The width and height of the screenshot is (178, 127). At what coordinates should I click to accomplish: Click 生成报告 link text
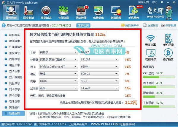coord(153,25)
